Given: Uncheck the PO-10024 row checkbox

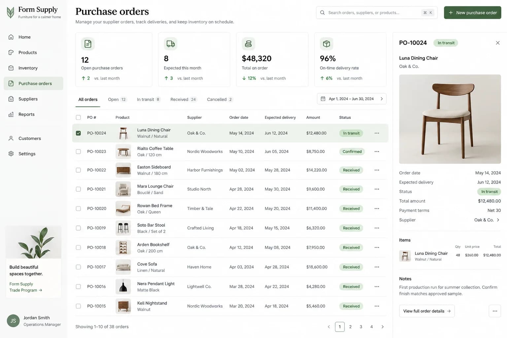Looking at the screenshot, I should click(78, 133).
